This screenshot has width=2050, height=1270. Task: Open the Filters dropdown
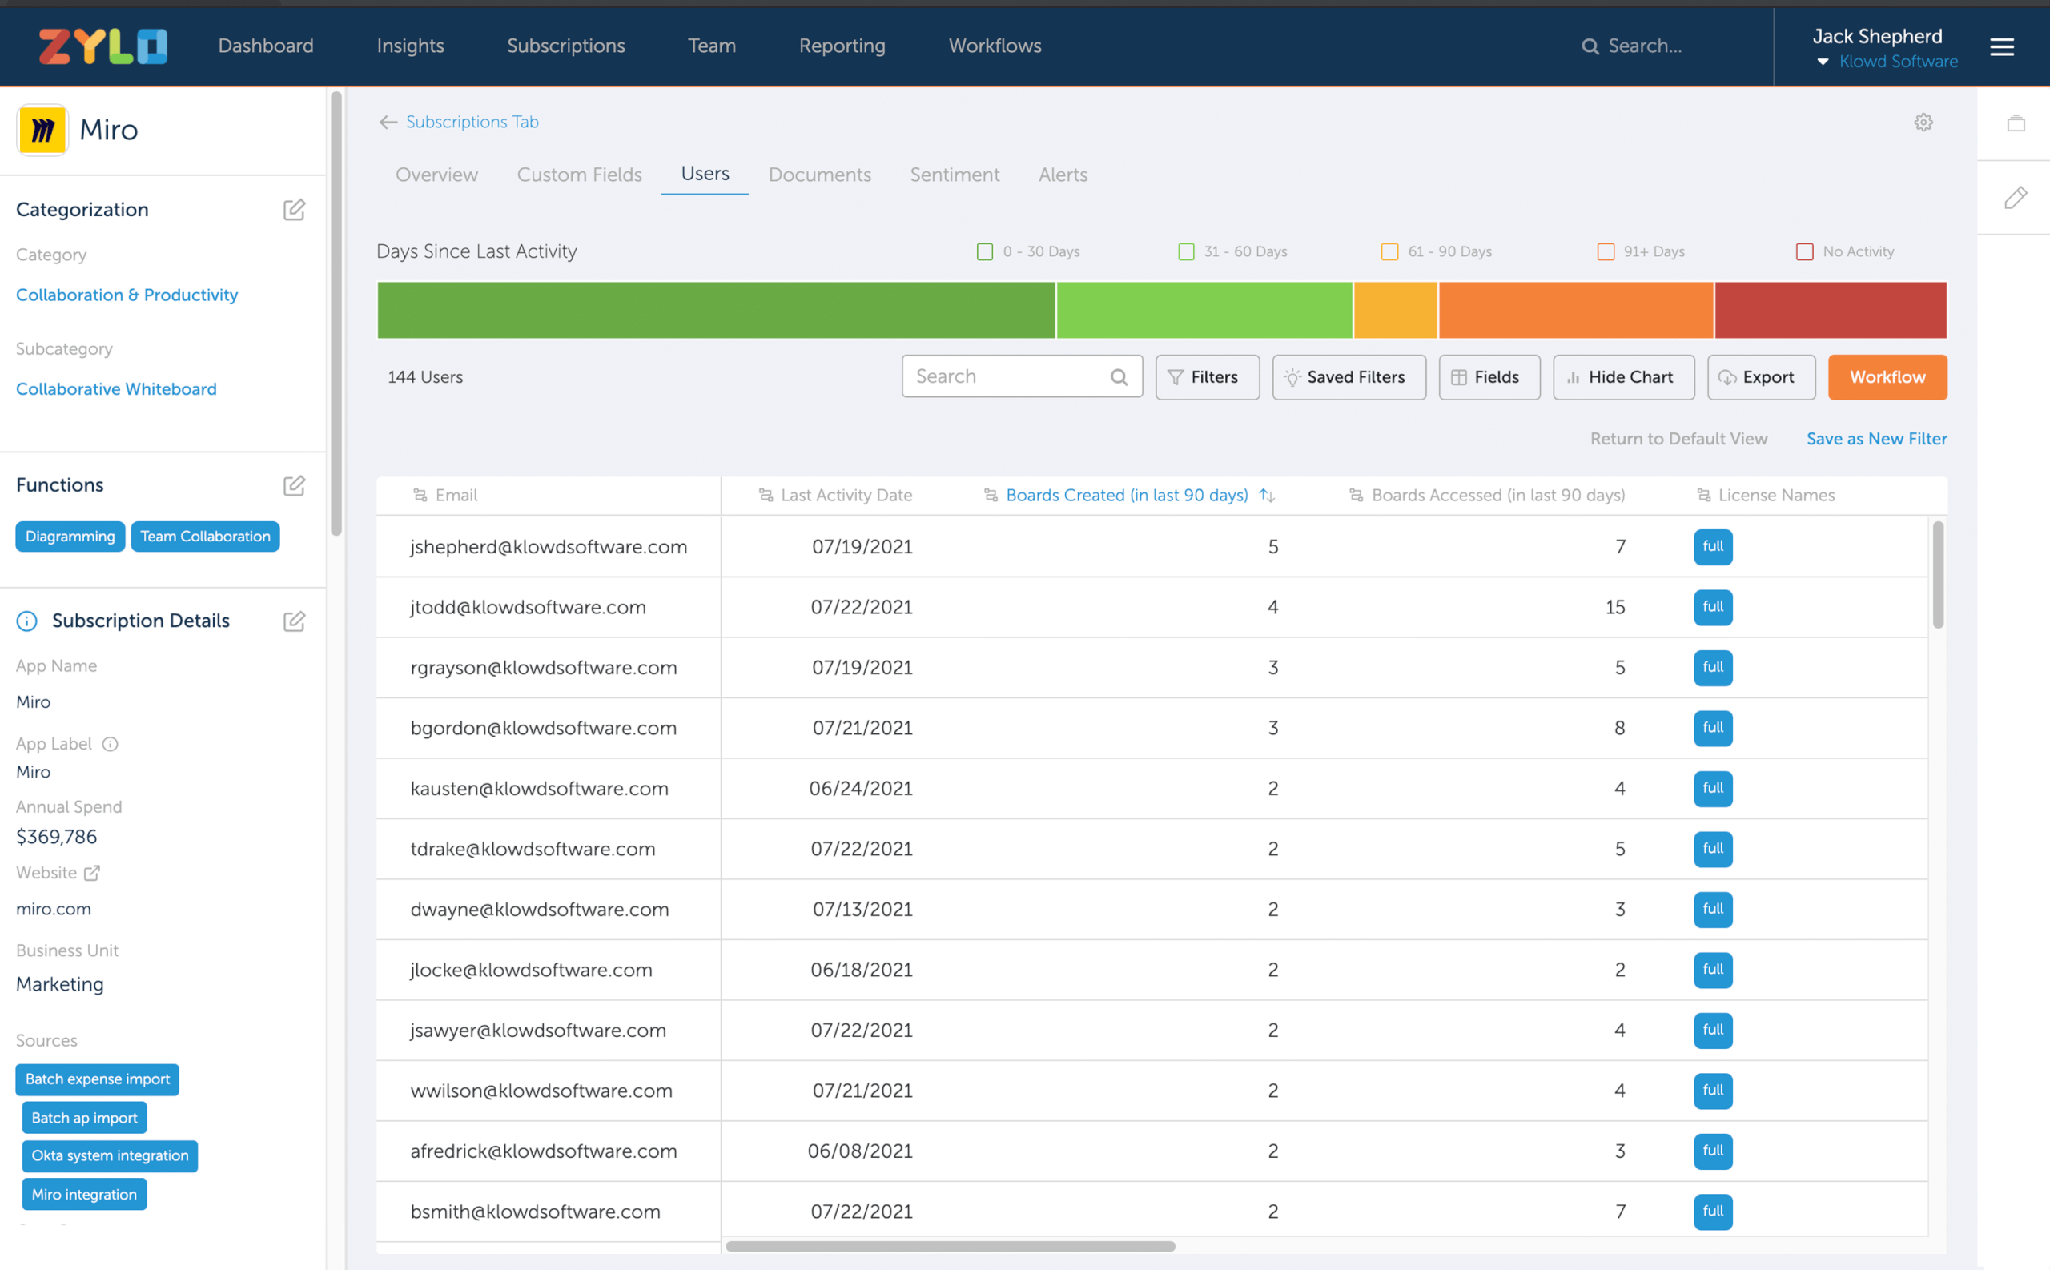tap(1207, 377)
